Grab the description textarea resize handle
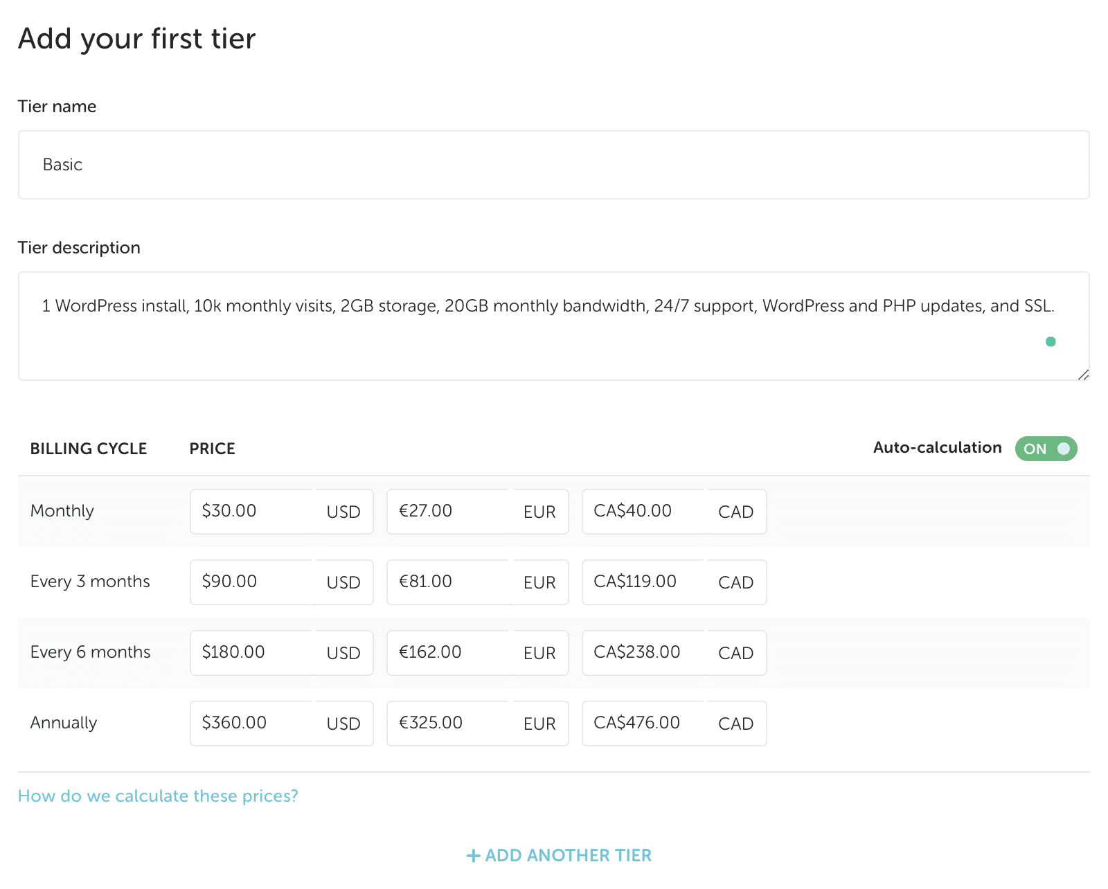 (1084, 375)
